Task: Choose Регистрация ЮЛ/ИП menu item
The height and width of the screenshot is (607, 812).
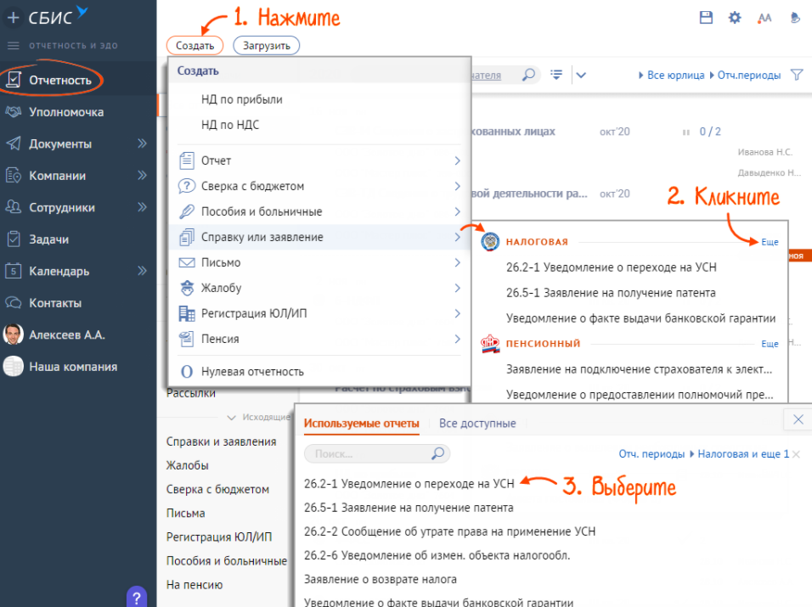Action: pyautogui.click(x=319, y=313)
